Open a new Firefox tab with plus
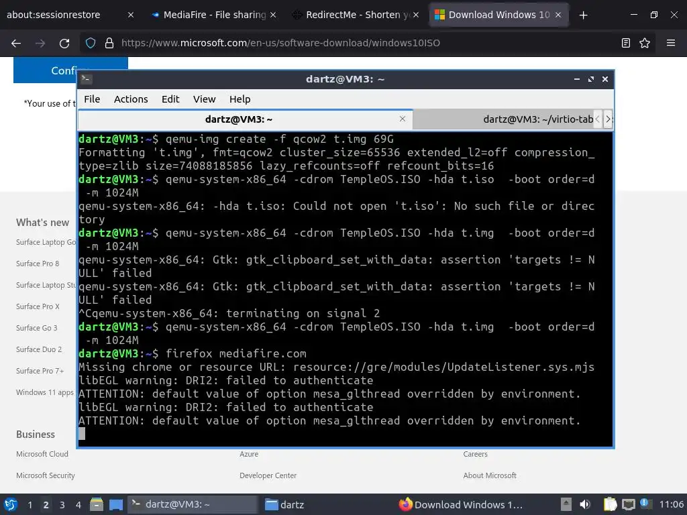687x515 pixels. (x=583, y=15)
